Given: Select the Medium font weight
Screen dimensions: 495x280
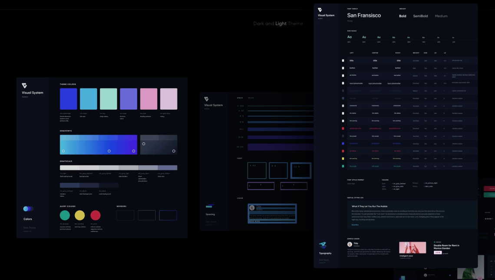Looking at the screenshot, I should pos(441,16).
